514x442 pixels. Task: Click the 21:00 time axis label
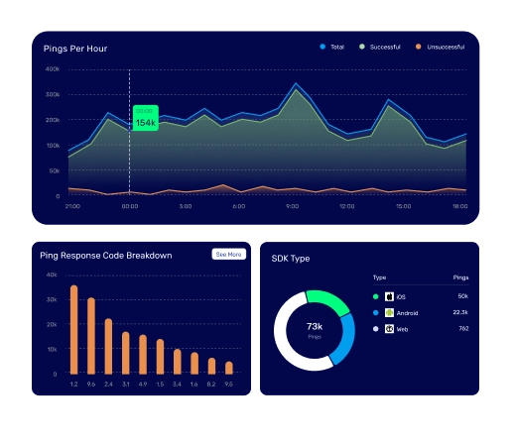[72, 206]
